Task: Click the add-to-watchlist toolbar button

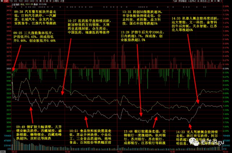Action: [203, 1]
